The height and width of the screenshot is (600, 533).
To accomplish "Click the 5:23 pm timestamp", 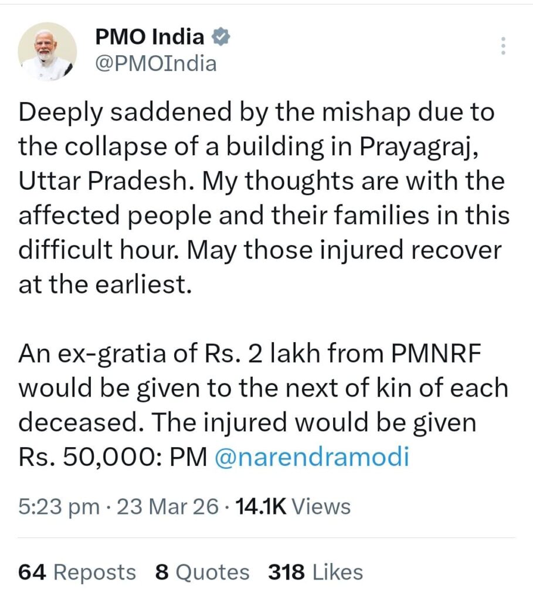I will coord(58,506).
